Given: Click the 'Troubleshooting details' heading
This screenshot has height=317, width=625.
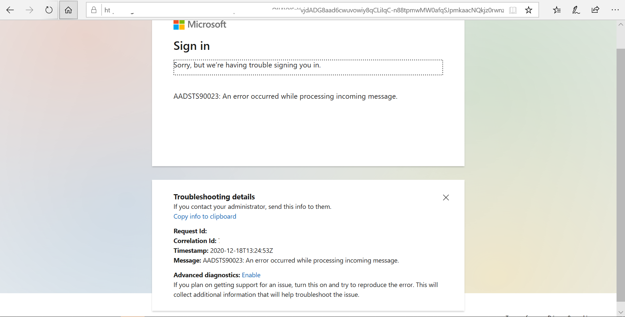Looking at the screenshot, I should 214,197.
